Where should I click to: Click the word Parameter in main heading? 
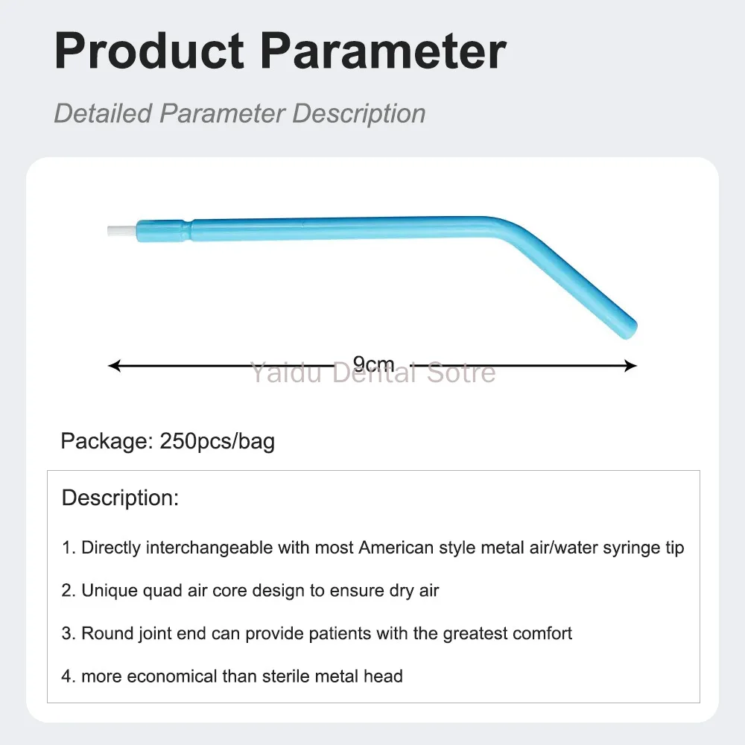383,51
